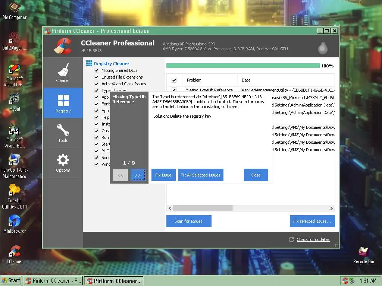
Task: Select the Registry sidebar section
Action: tap(63, 103)
